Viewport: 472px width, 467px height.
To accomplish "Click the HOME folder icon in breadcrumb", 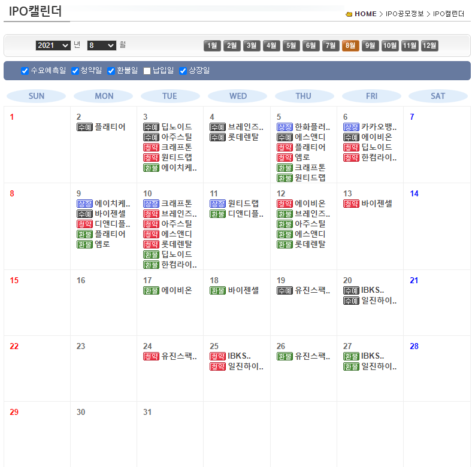I will click(x=349, y=14).
